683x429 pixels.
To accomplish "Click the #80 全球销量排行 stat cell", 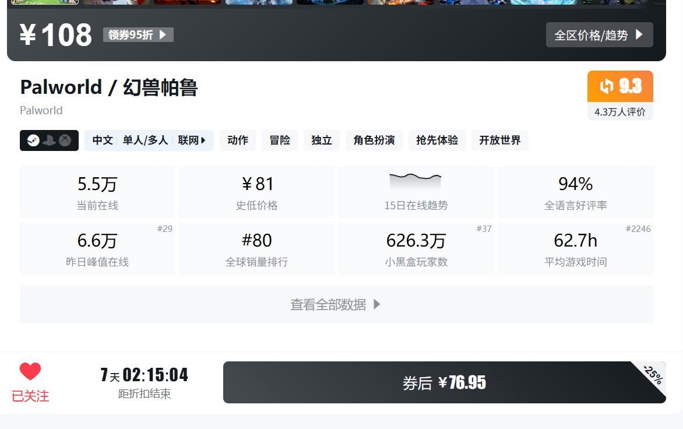I will click(x=256, y=249).
